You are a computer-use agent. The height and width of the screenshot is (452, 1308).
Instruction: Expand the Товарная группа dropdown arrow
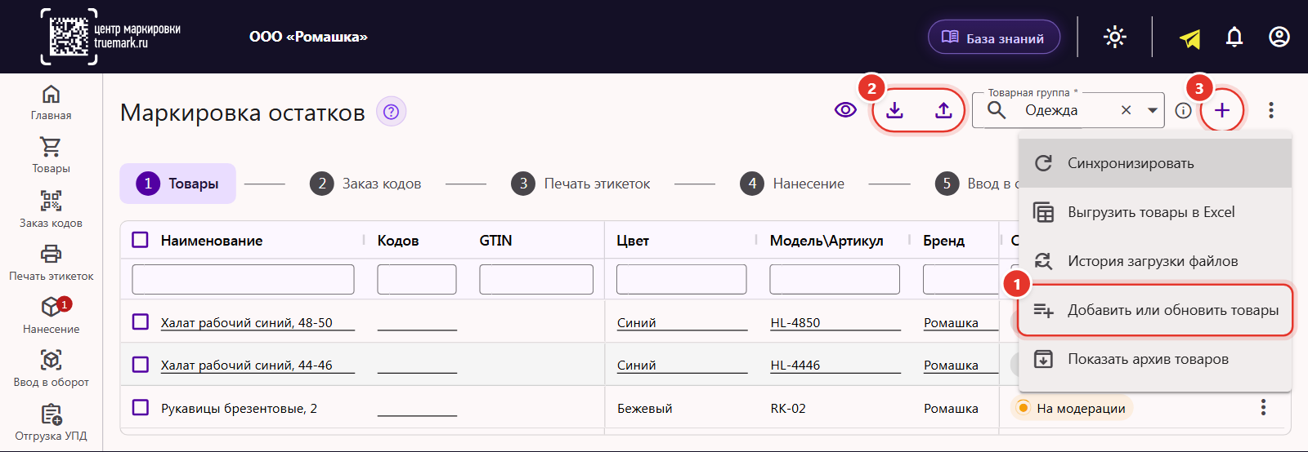[x=1153, y=110]
